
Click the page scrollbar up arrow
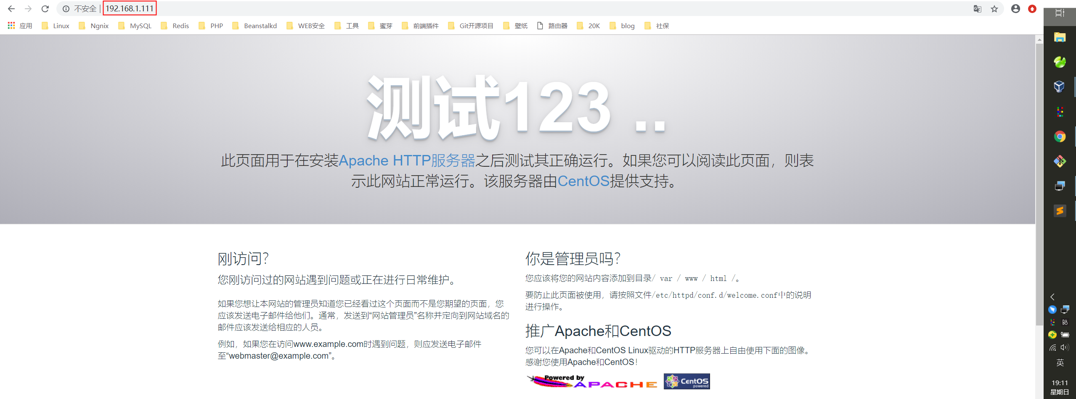1039,40
